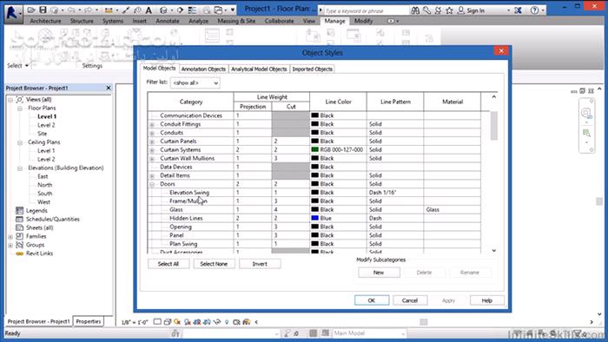Click the Sun Path icon in view bar
Screen dimensions: 608x342
[177, 322]
